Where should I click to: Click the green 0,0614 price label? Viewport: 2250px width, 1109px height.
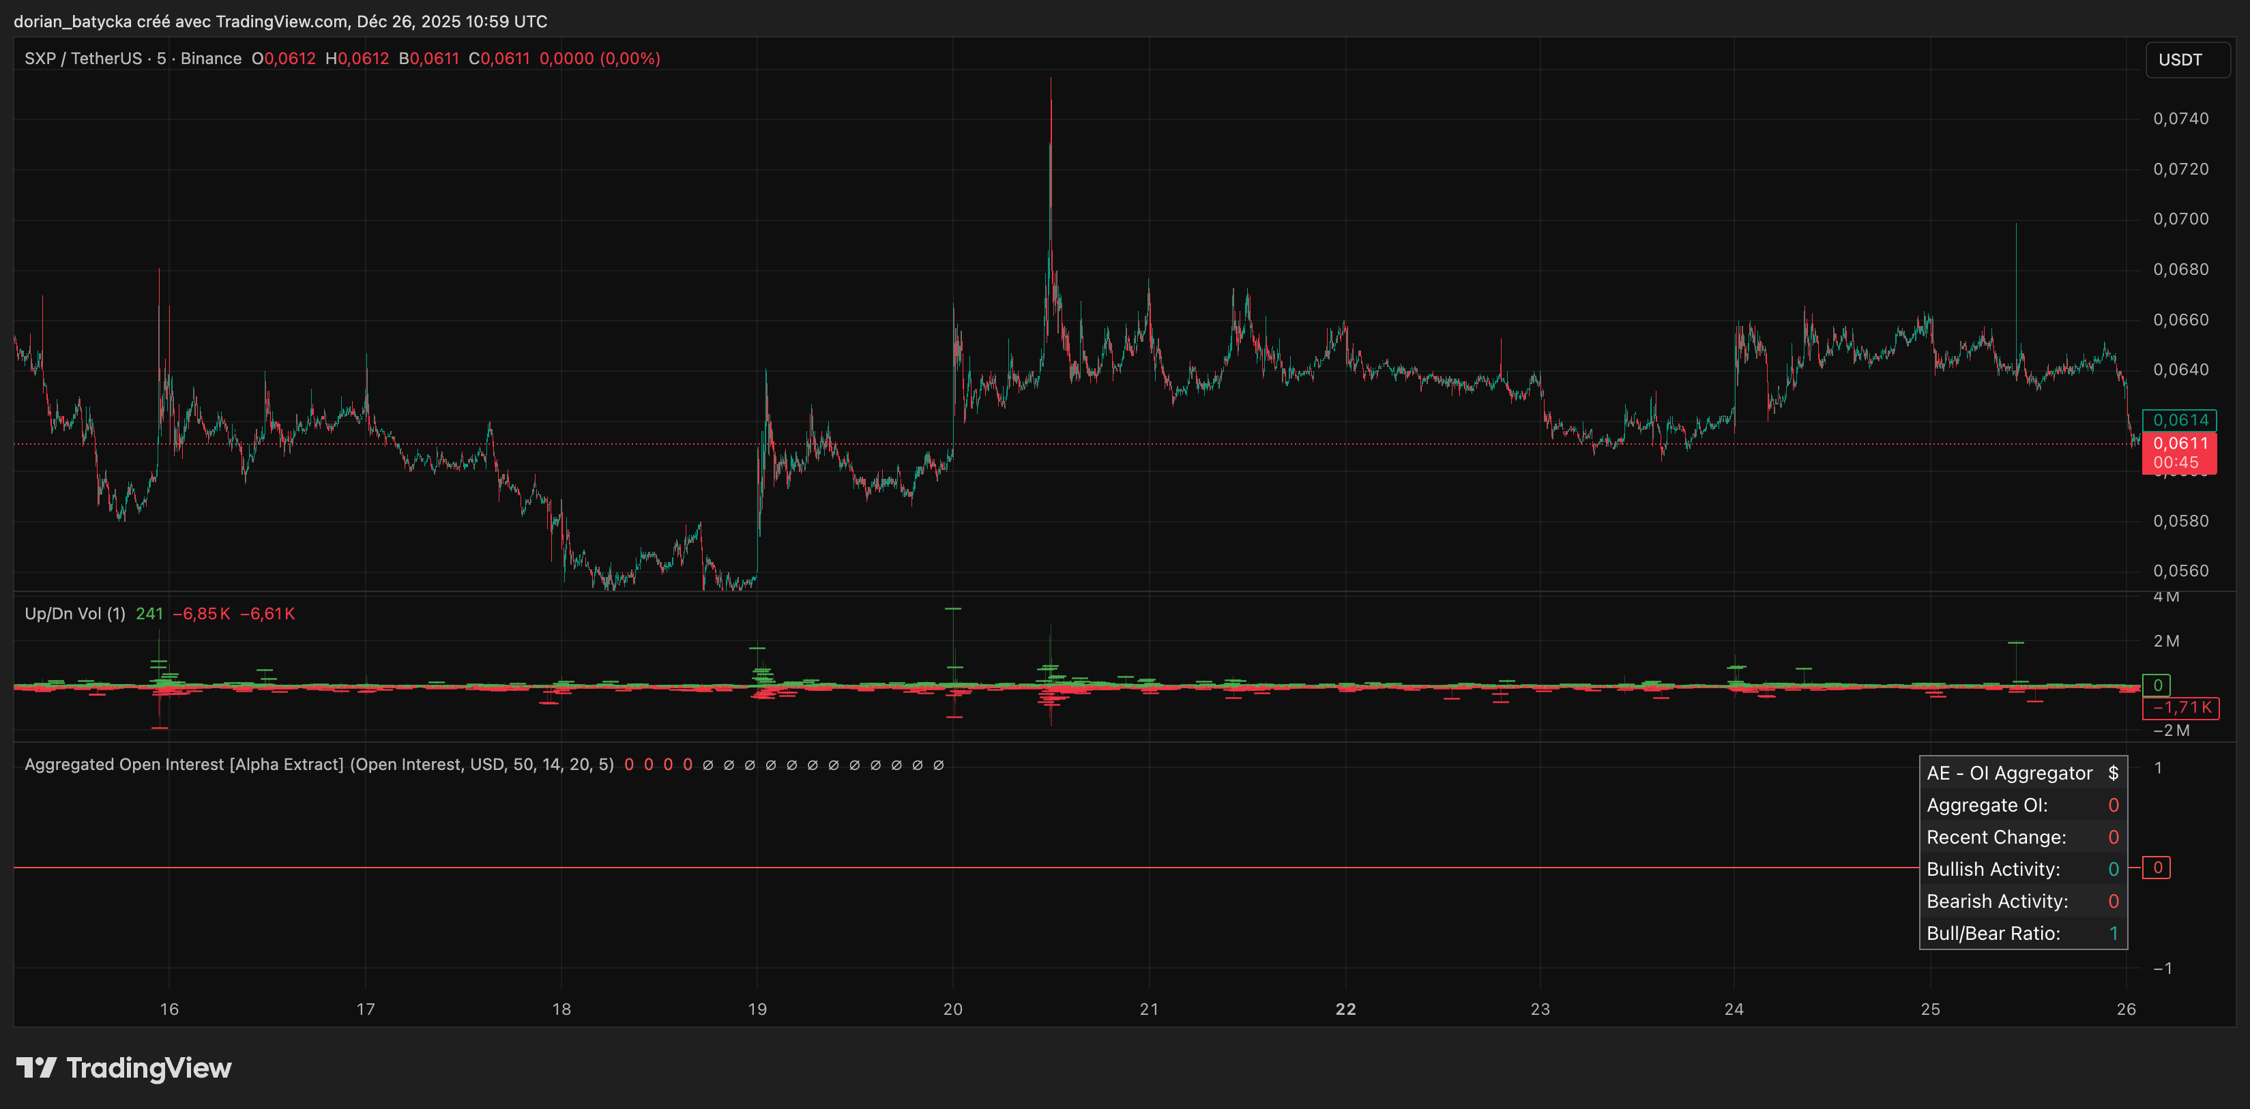[x=2179, y=420]
